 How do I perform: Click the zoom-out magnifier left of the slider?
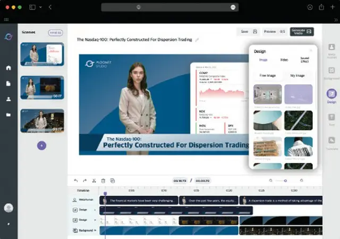[270, 180]
